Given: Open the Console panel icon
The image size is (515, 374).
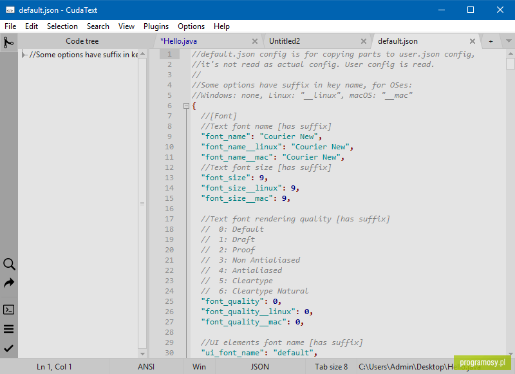Looking at the screenshot, I should coord(9,310).
